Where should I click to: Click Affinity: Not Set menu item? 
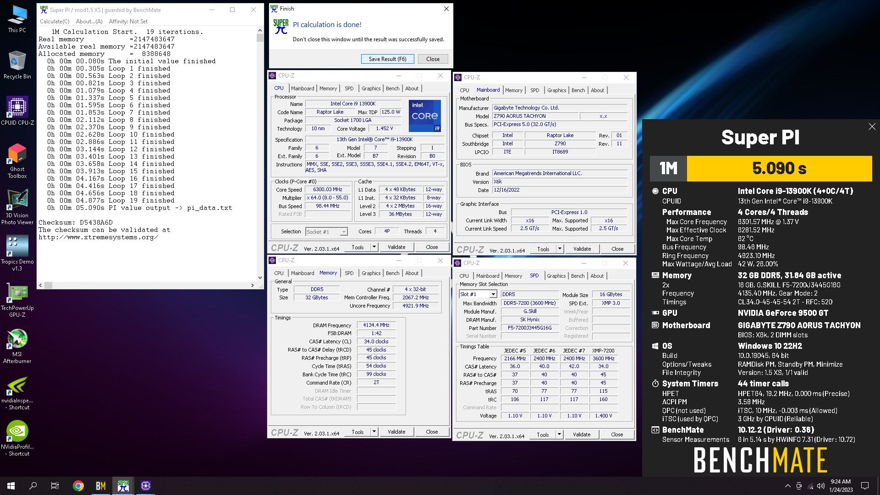tap(128, 22)
